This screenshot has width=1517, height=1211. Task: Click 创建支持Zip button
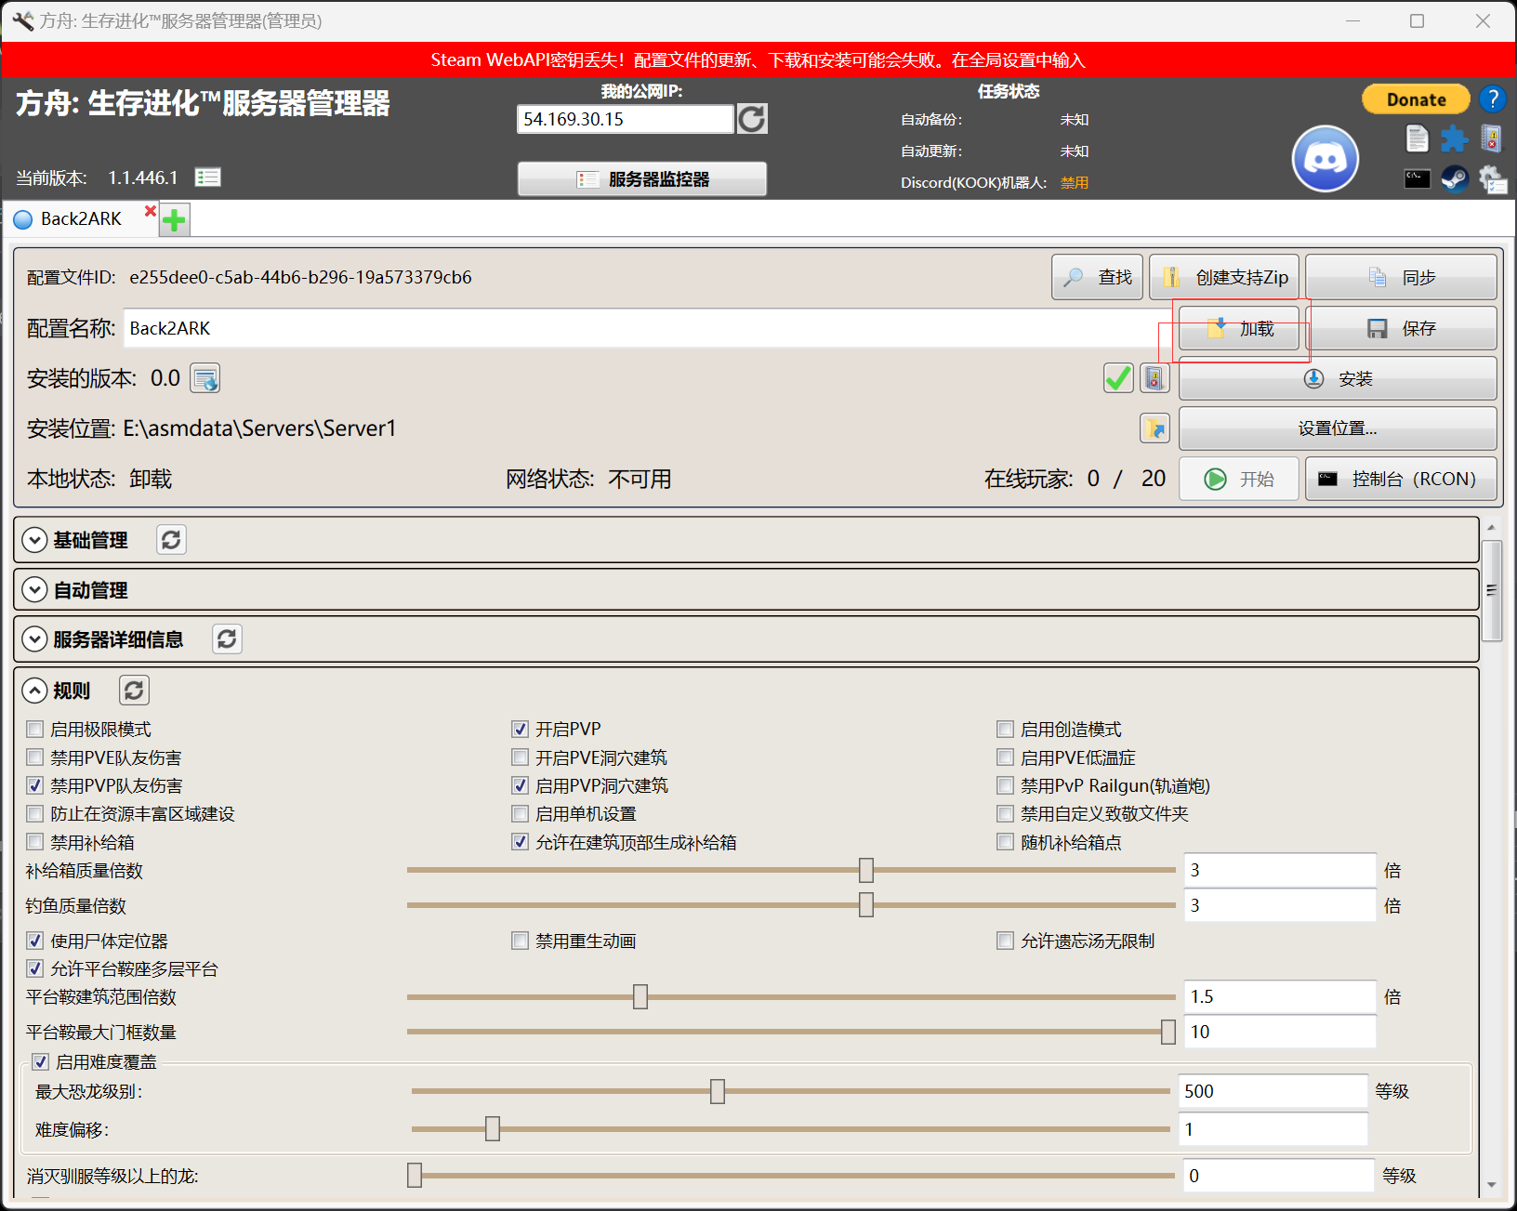1224,277
